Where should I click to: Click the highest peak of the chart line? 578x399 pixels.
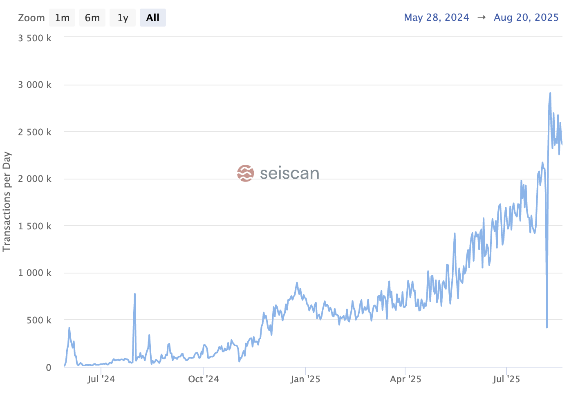(x=550, y=93)
